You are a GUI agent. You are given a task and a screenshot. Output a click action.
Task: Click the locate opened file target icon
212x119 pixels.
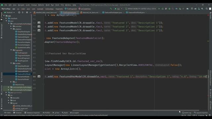19,13
